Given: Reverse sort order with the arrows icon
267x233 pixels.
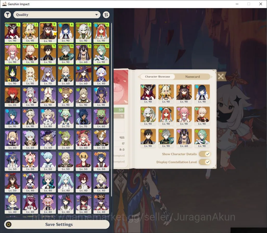Looking at the screenshot, I should tap(106, 15).
